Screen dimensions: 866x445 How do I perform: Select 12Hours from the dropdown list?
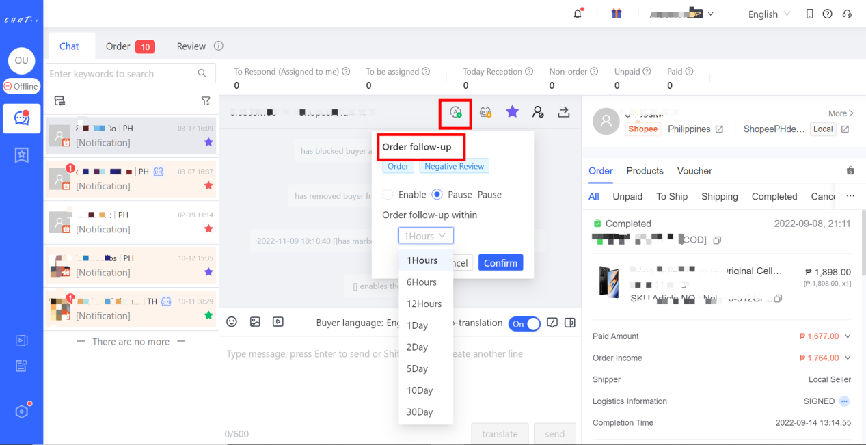[425, 304]
